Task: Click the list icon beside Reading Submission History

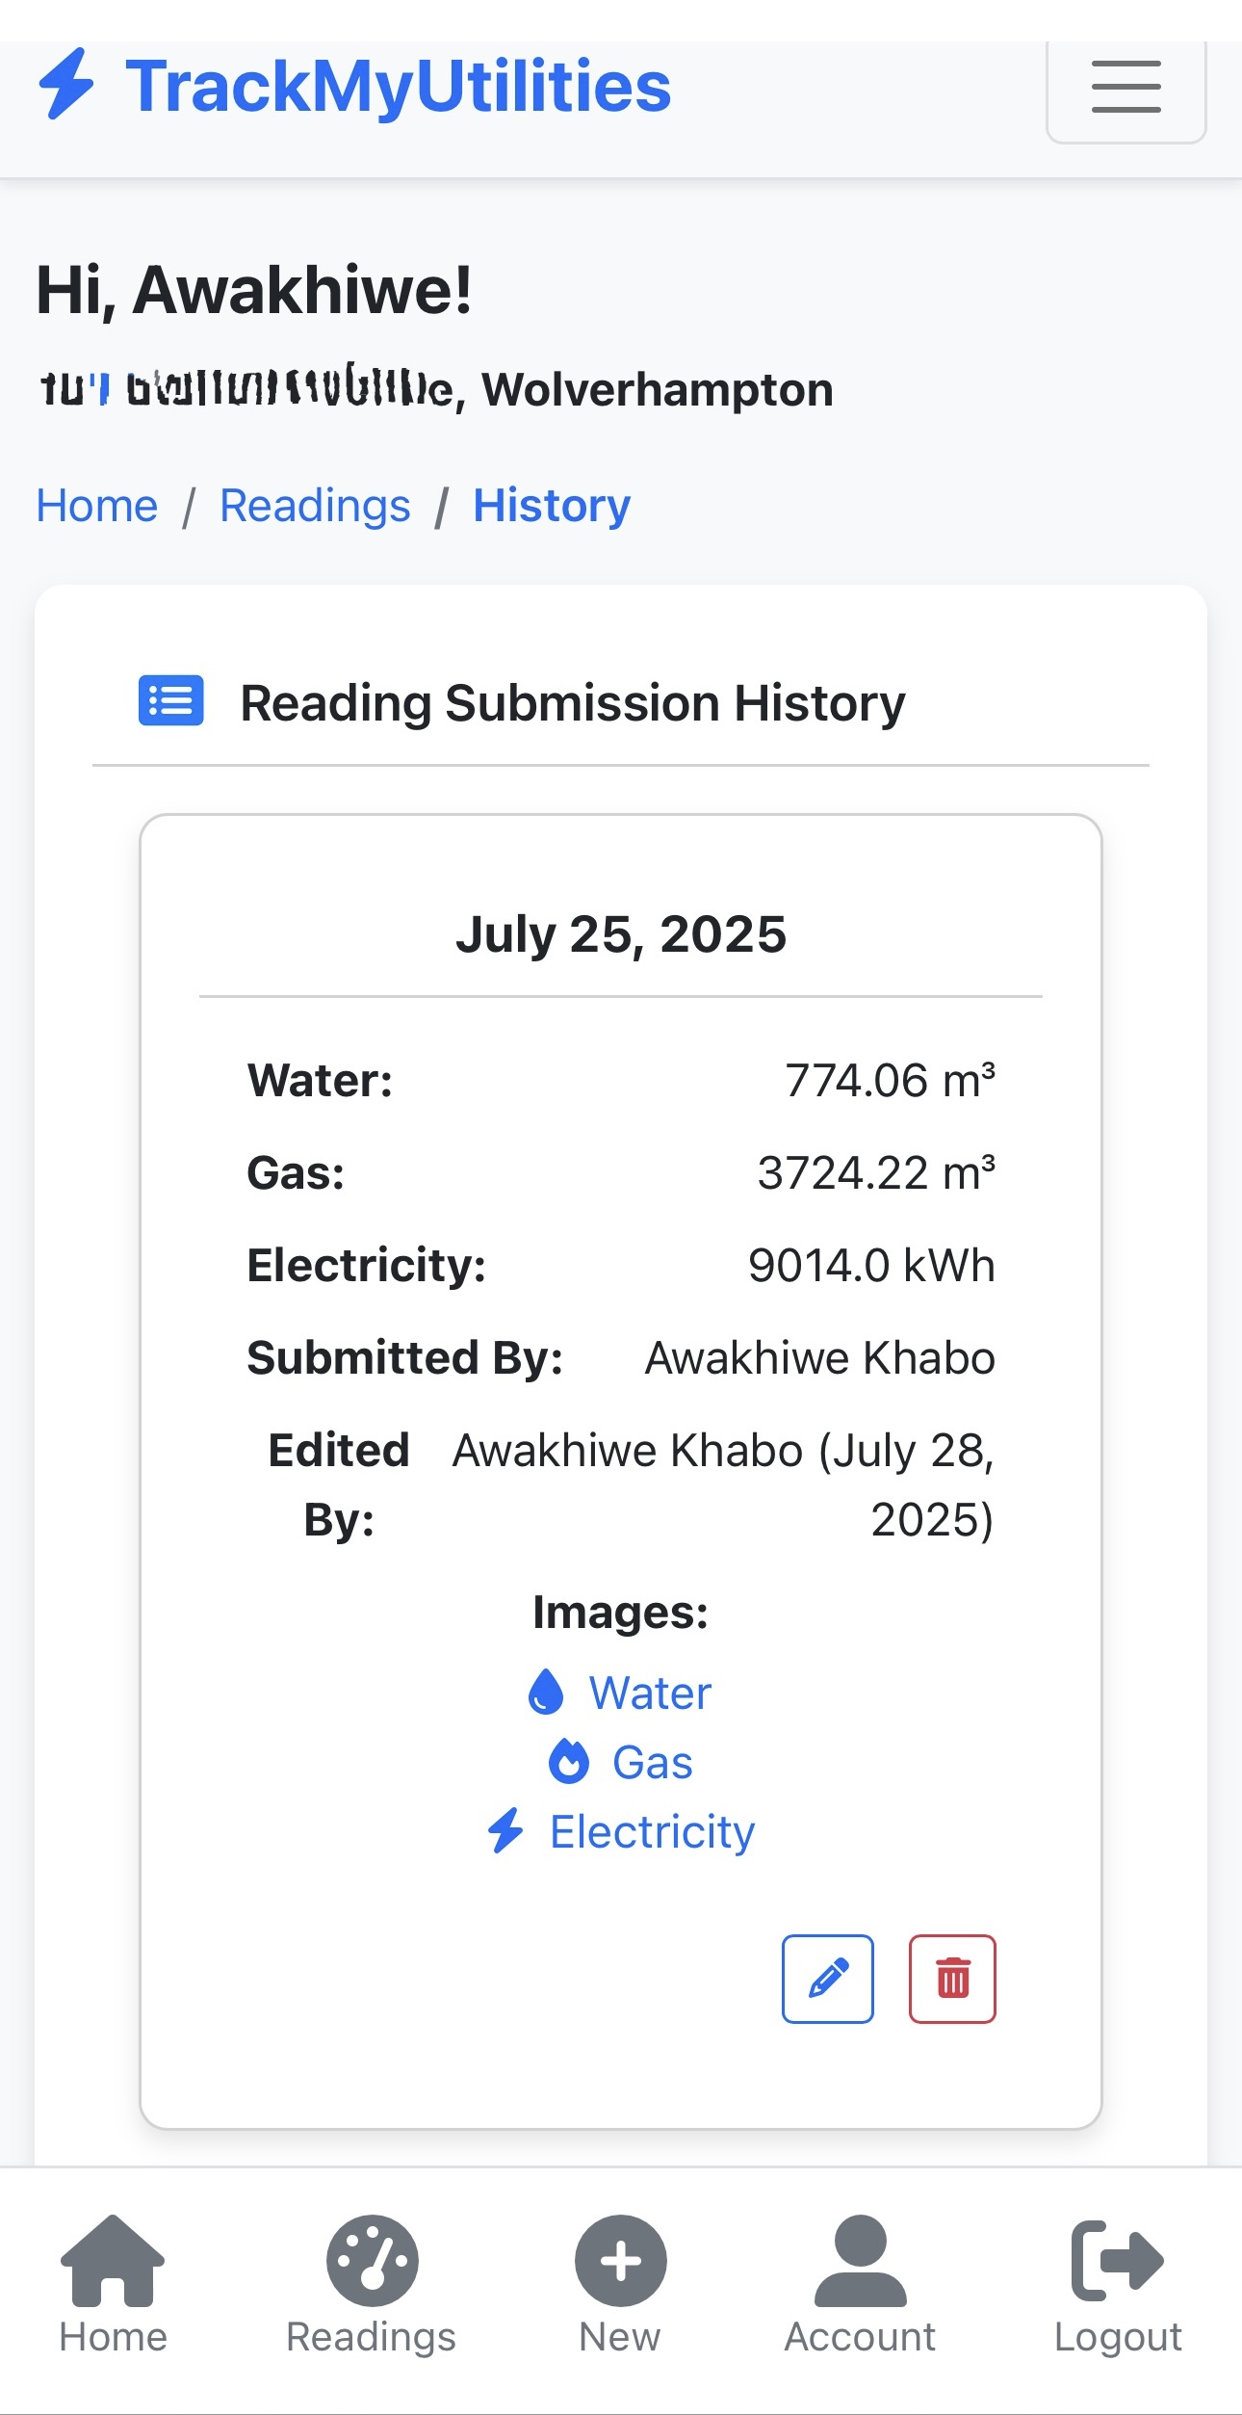Action: pos(171,700)
